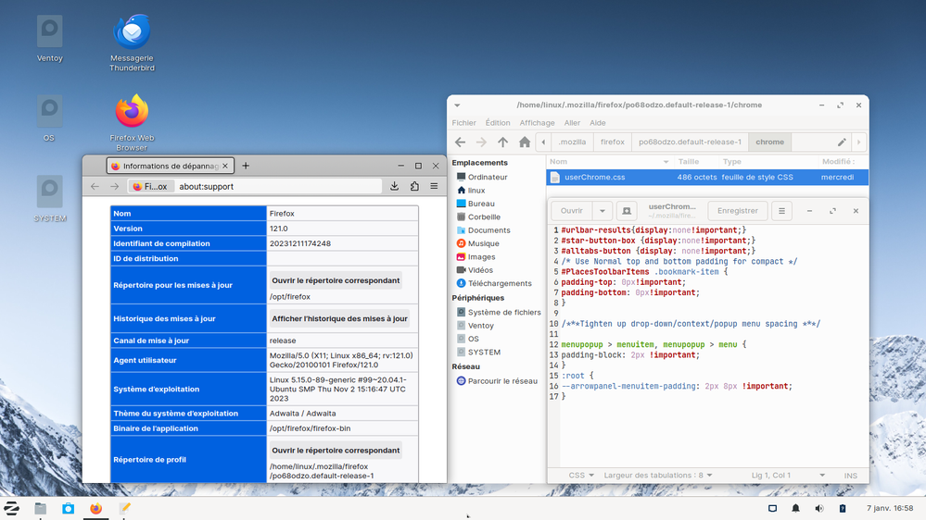The image size is (926, 520).
Task: Open the CSS language dropdown in the status bar
Action: [581, 476]
